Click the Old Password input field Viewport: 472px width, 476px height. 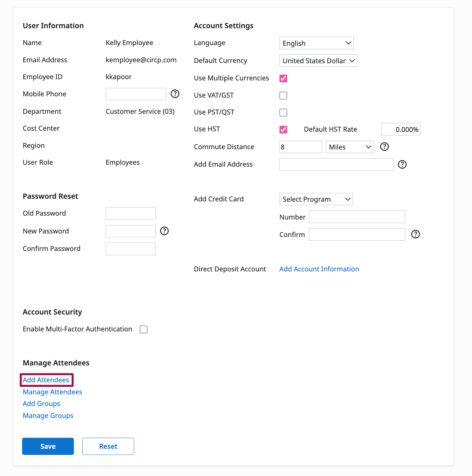pos(130,214)
